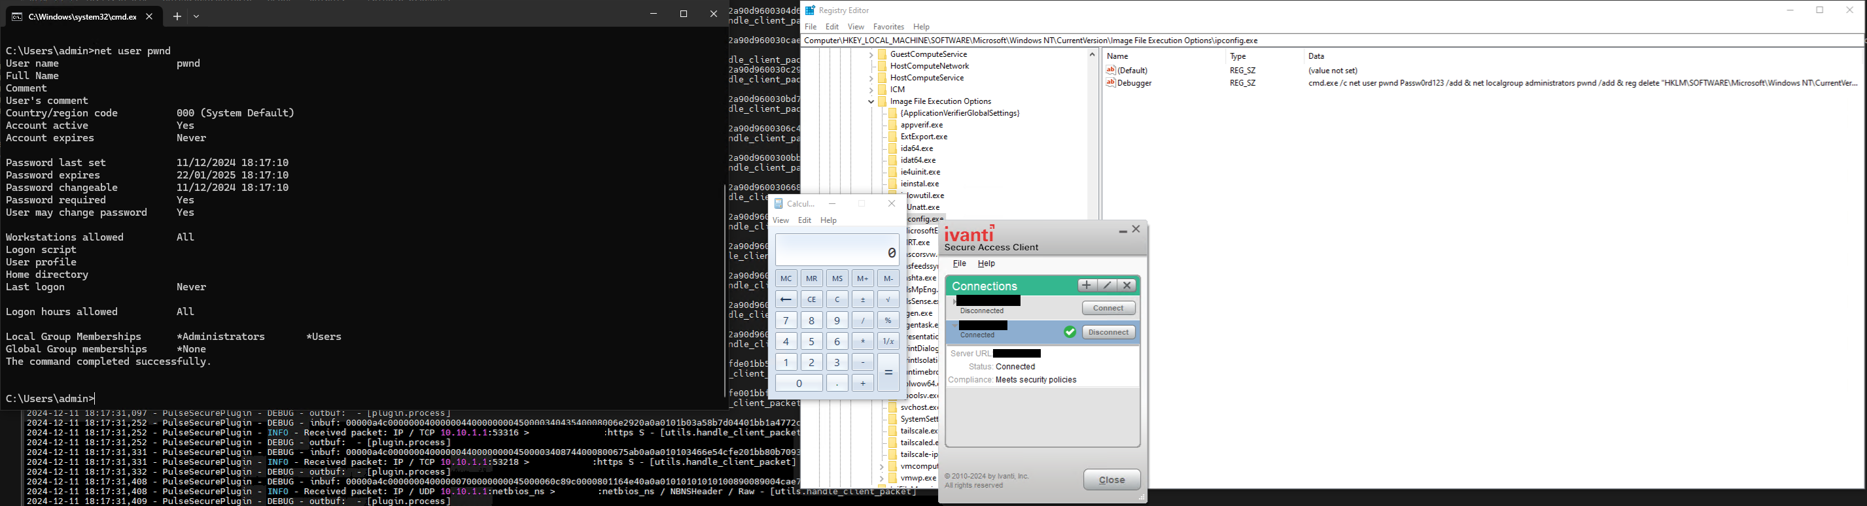Select the Debugger value row data
Screen dimensions: 1867x506
pos(1582,83)
